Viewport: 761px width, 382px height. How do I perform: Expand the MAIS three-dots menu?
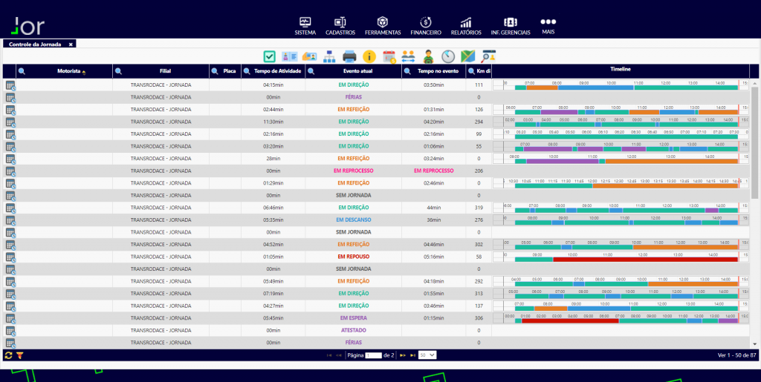(x=548, y=26)
